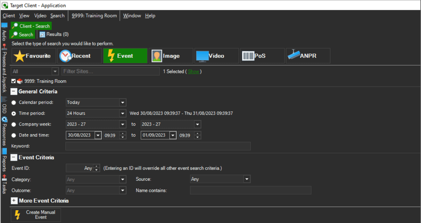
Task: Open the Recent searches clock icon
Action: pos(79,56)
